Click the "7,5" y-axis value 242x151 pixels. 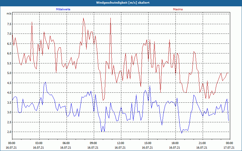tap(9, 24)
